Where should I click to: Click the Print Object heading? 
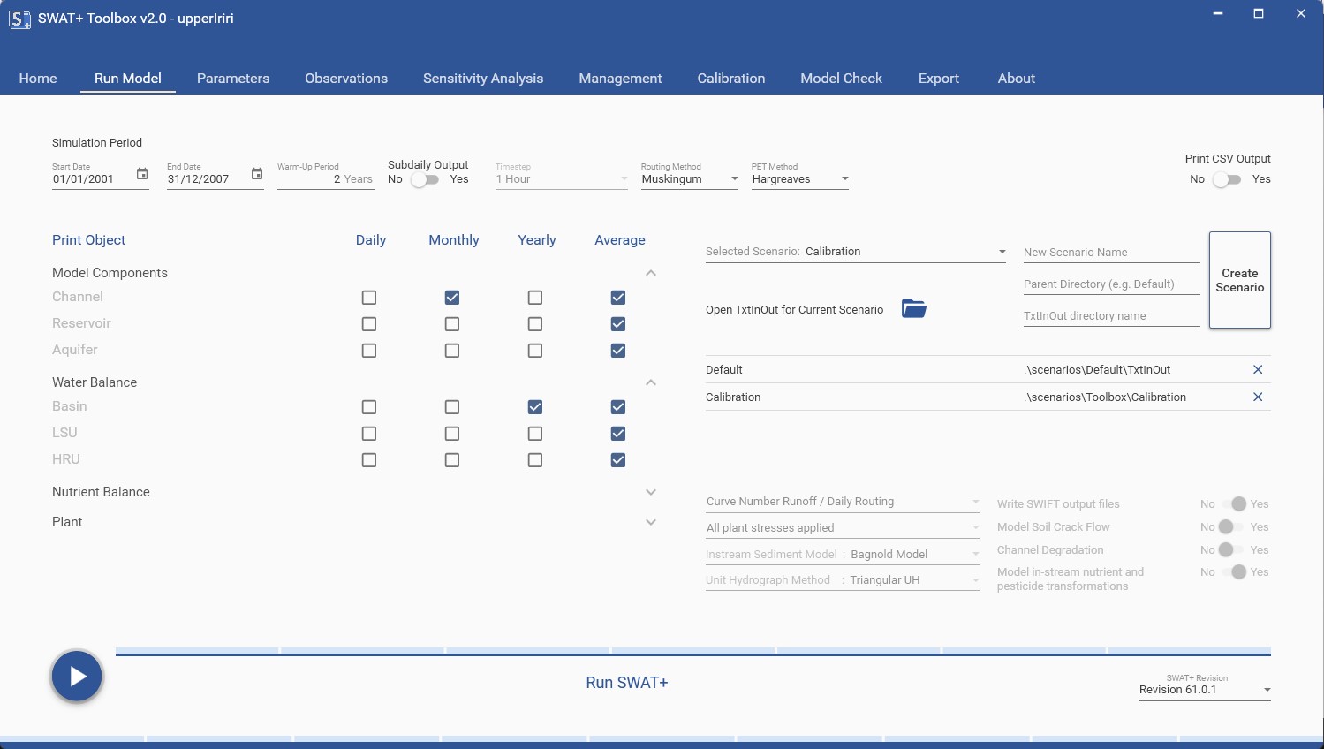click(88, 240)
